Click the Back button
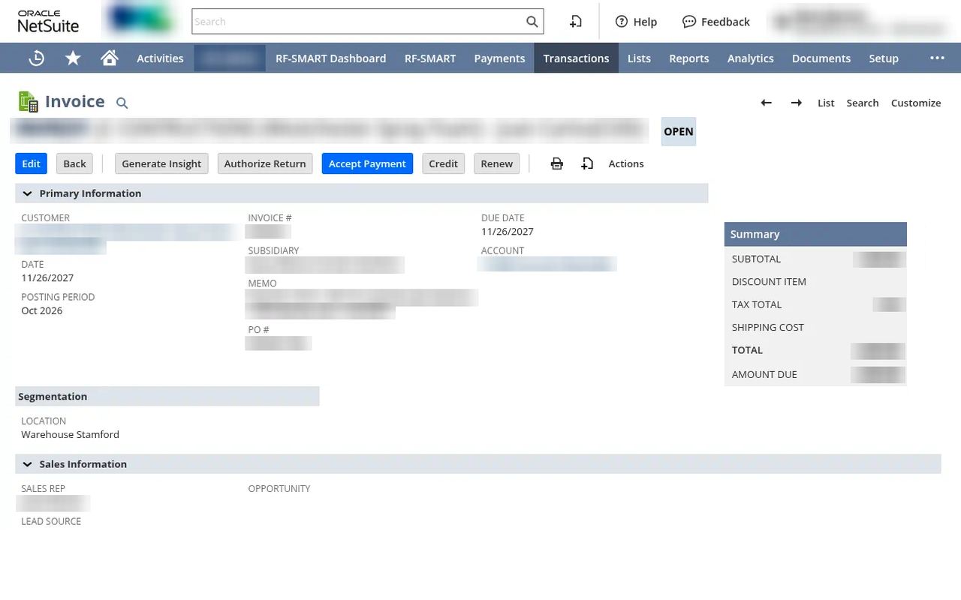The height and width of the screenshot is (600, 961). (75, 163)
